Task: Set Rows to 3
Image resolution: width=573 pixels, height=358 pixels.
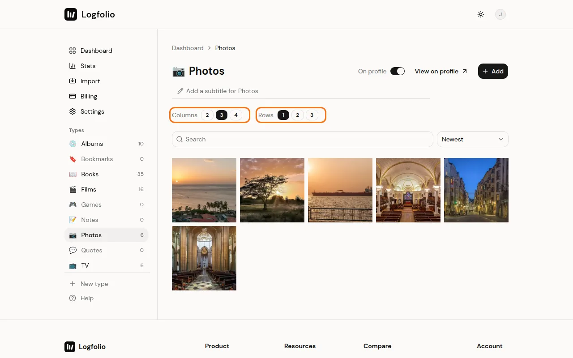Action: point(312,115)
